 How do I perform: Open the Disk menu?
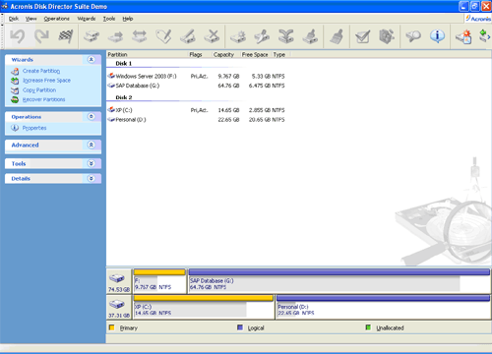pyautogui.click(x=14, y=19)
